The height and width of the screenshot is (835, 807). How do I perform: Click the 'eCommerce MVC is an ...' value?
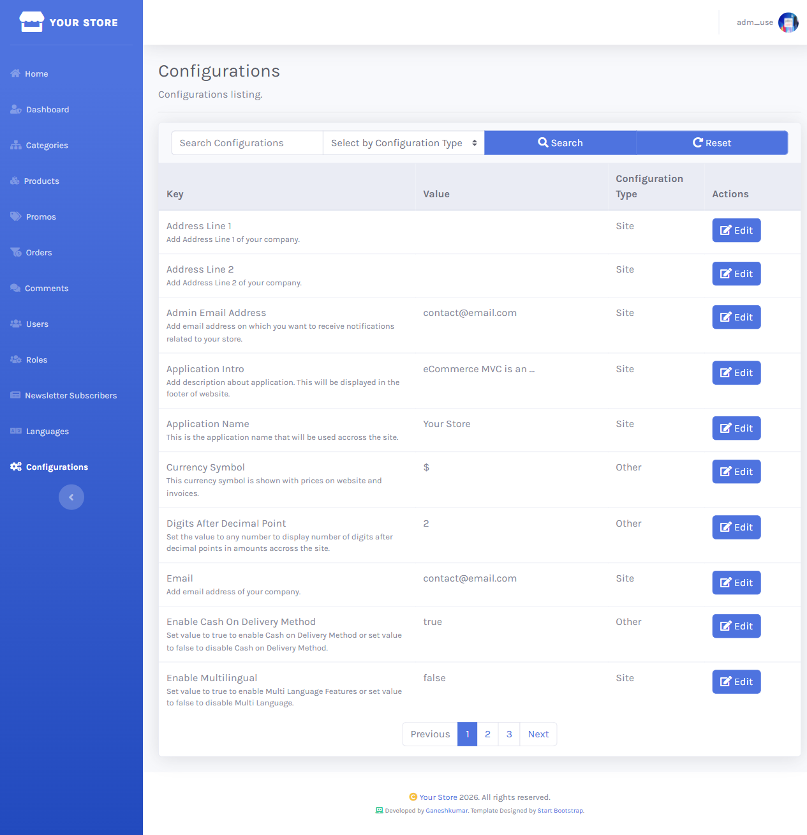coord(479,369)
